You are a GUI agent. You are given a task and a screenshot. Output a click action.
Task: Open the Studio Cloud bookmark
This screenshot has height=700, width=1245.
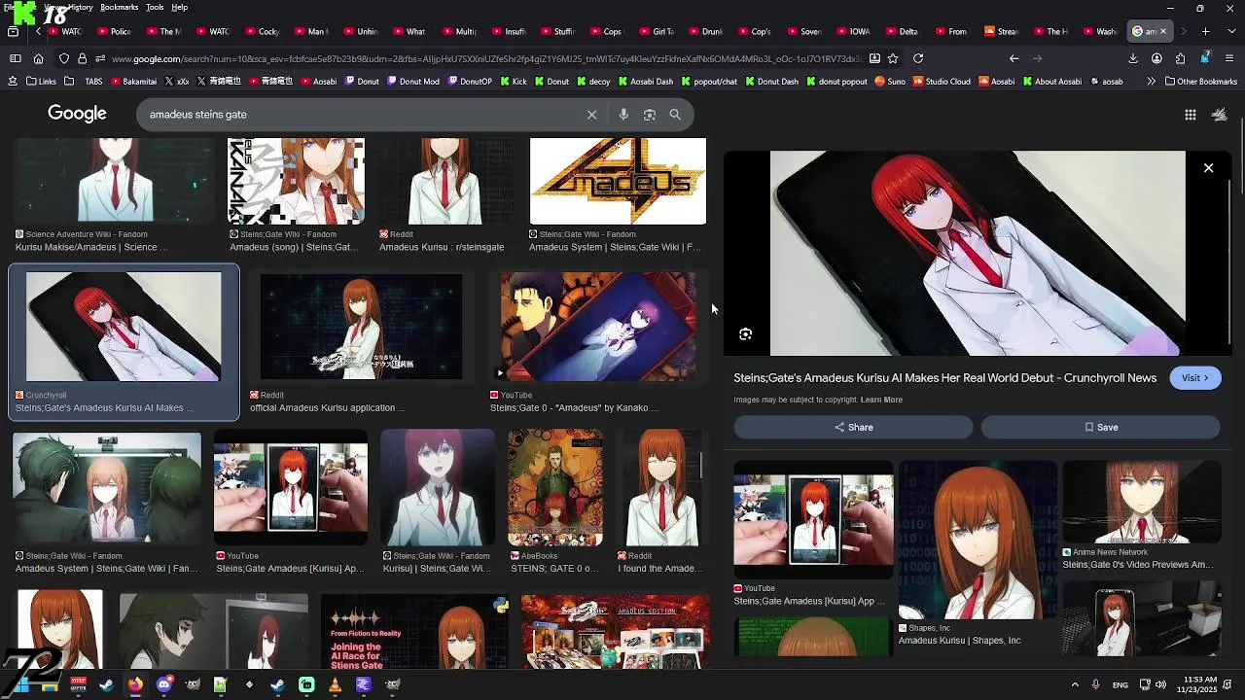[x=941, y=82]
